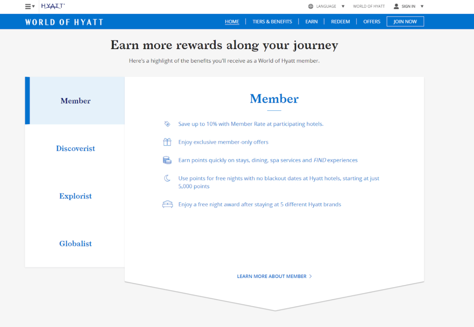
Task: Select the Earn menu item
Action: click(312, 21)
